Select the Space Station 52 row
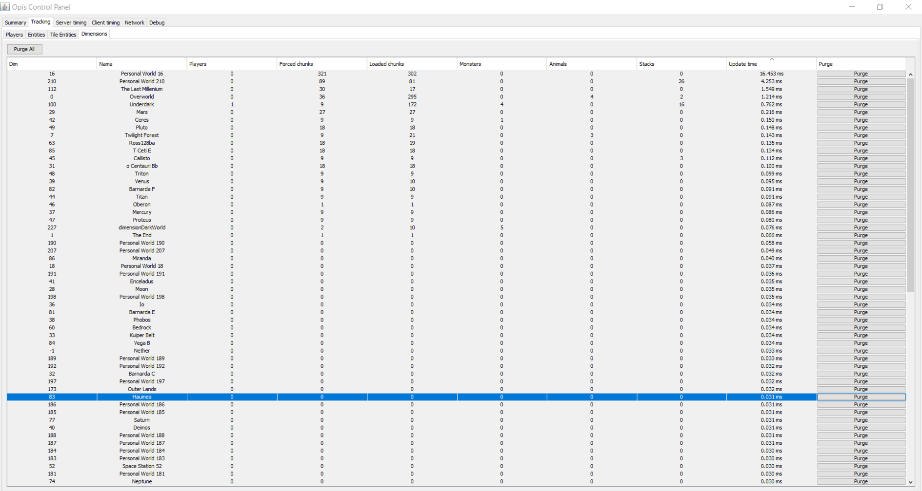 click(412, 466)
